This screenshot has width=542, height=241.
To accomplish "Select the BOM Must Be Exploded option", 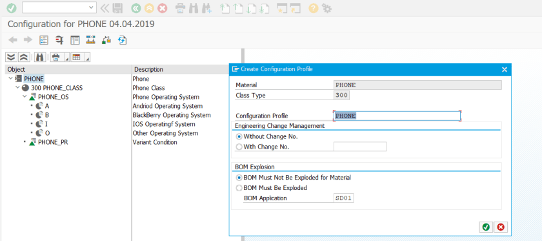I will [239, 188].
